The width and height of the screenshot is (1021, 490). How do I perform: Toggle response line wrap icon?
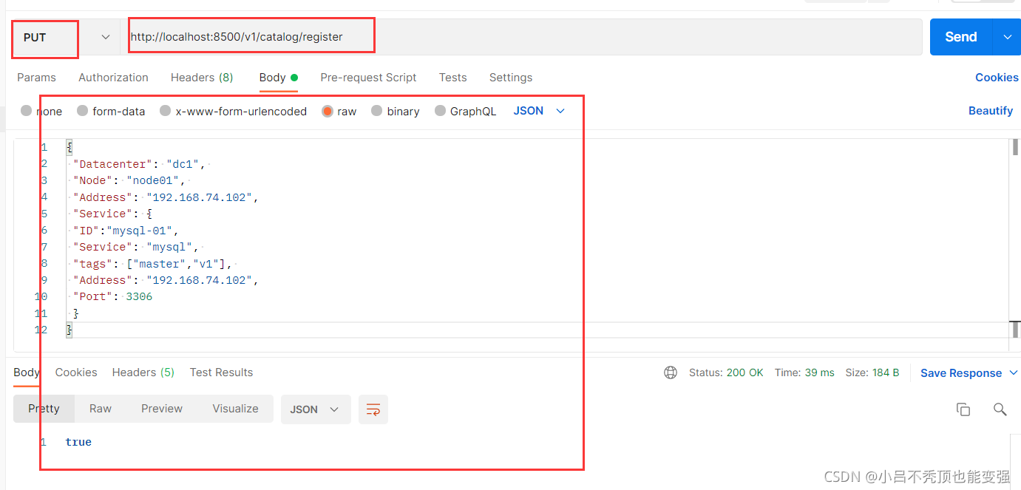373,409
